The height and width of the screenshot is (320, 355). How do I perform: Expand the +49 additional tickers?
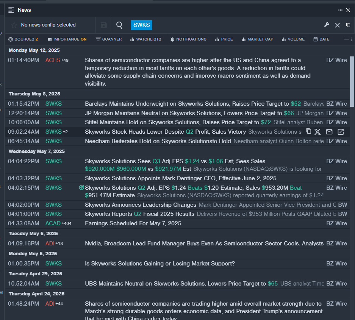65,60
